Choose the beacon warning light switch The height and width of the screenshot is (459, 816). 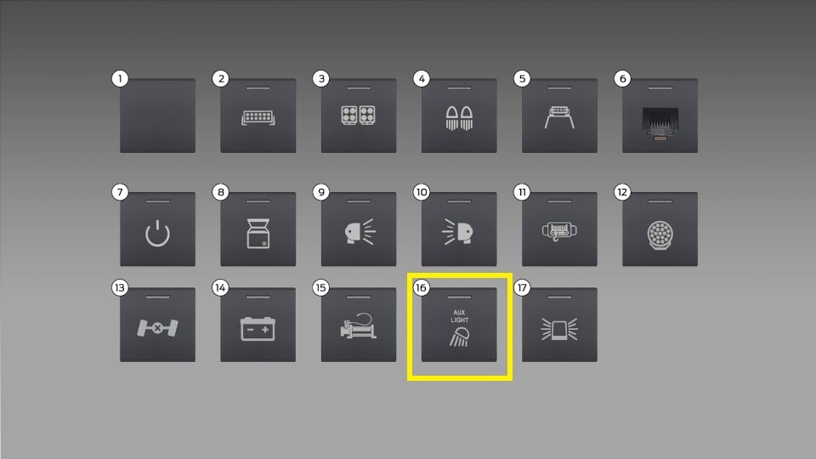click(559, 325)
